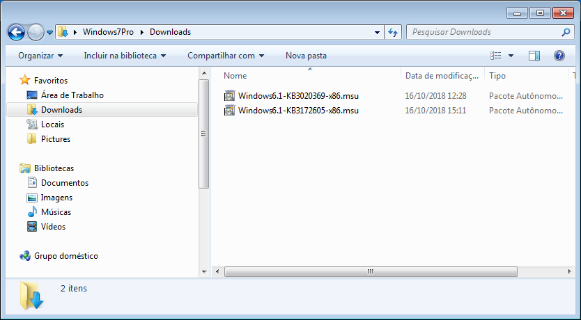Click the Grupo doméstico homegroup icon
This screenshot has width=581, height=320.
[25, 256]
